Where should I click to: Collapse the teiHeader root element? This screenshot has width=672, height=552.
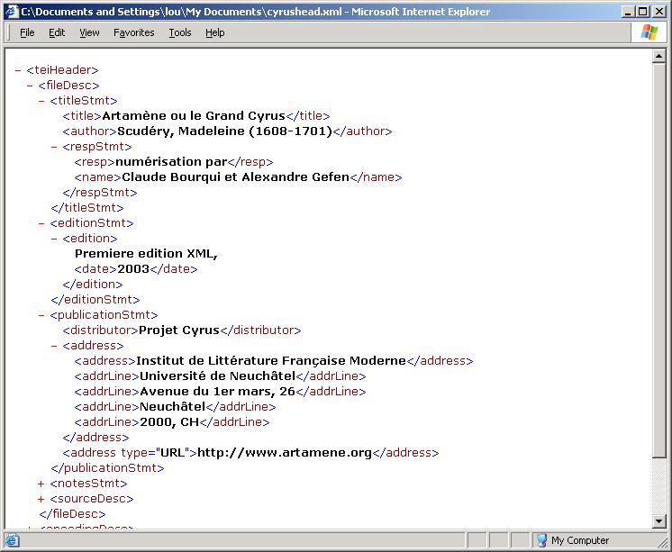point(18,70)
